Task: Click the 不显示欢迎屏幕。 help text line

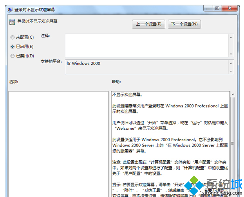Action: click(127, 95)
